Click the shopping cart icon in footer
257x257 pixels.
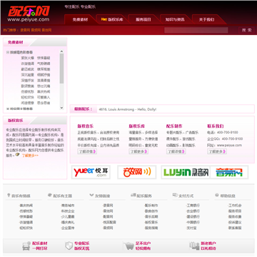click(129, 246)
